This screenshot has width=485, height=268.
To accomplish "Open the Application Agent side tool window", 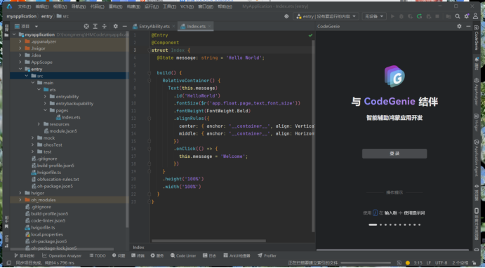I will (477, 159).
